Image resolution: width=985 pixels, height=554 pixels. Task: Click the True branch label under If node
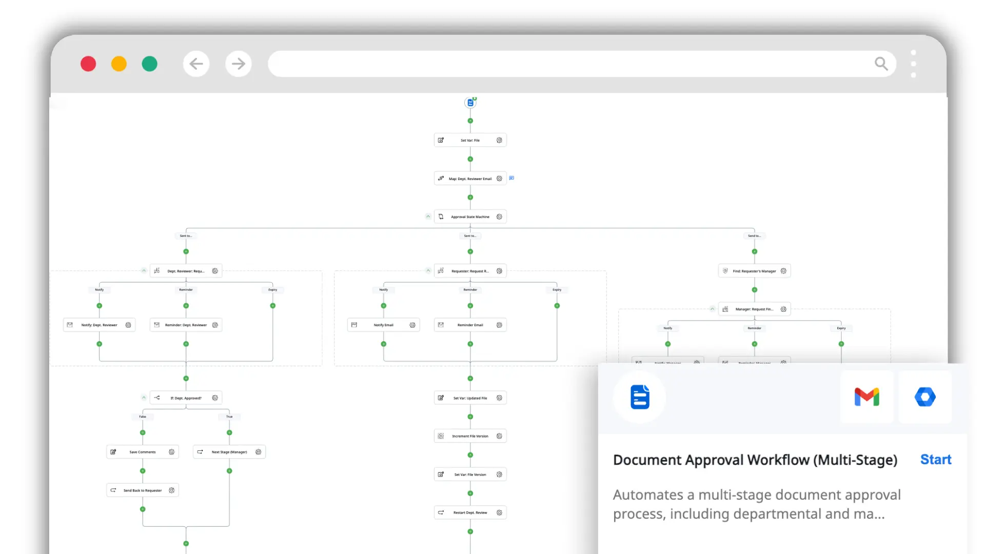[x=229, y=417]
